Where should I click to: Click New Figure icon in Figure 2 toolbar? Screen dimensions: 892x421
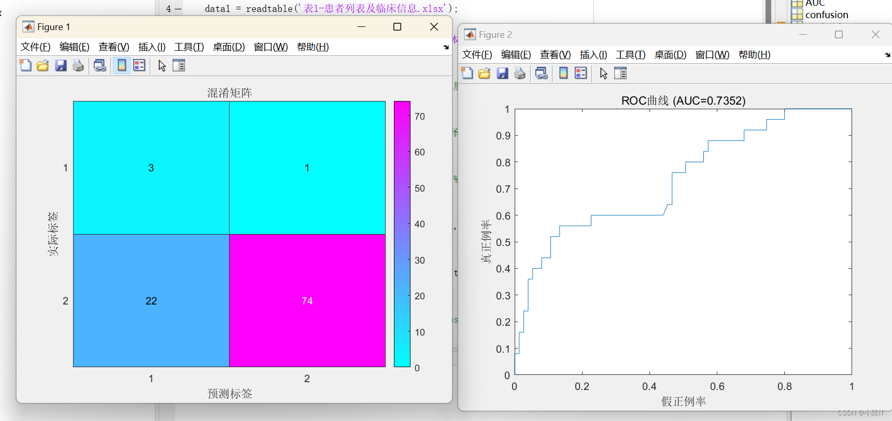[x=467, y=73]
